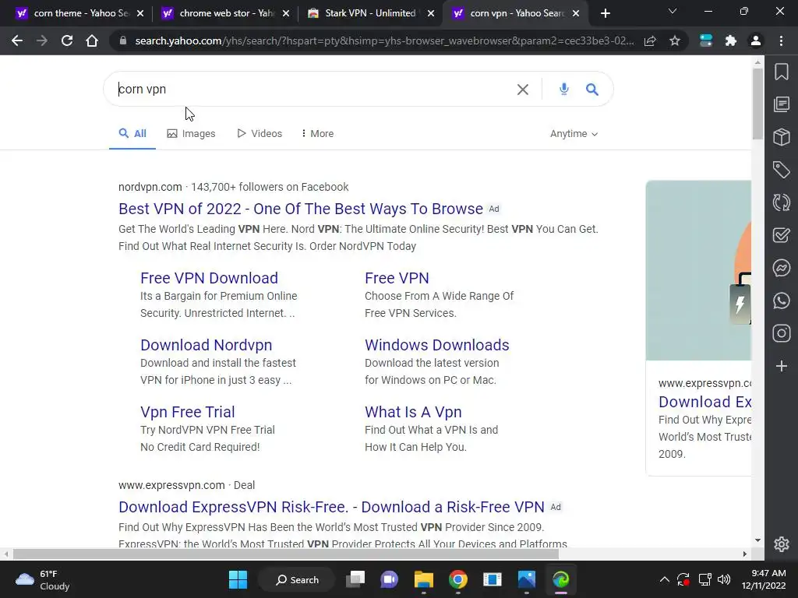Open Instagram in the sidebar
Image resolution: width=798 pixels, height=598 pixels.
coord(782,333)
